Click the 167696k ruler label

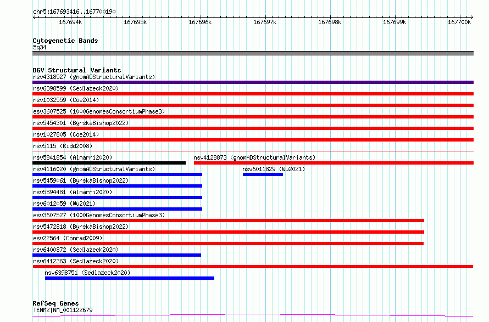[x=200, y=22]
